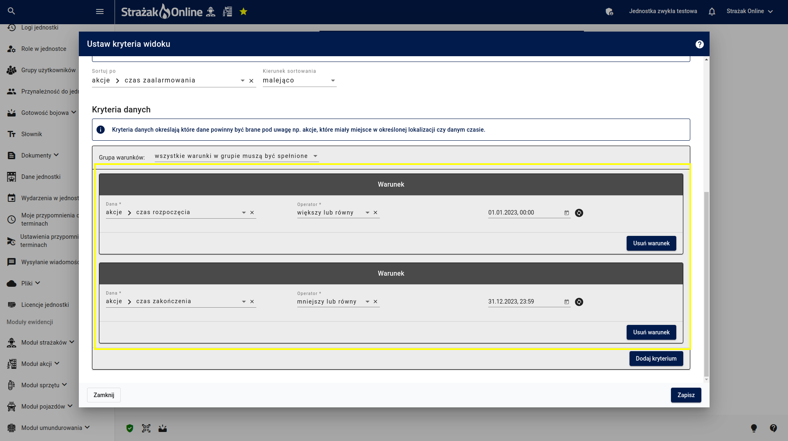Click the help question mark in the dialog header
This screenshot has height=441, width=788.
click(700, 44)
